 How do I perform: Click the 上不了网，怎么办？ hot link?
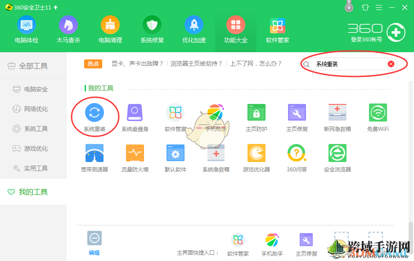coord(256,63)
